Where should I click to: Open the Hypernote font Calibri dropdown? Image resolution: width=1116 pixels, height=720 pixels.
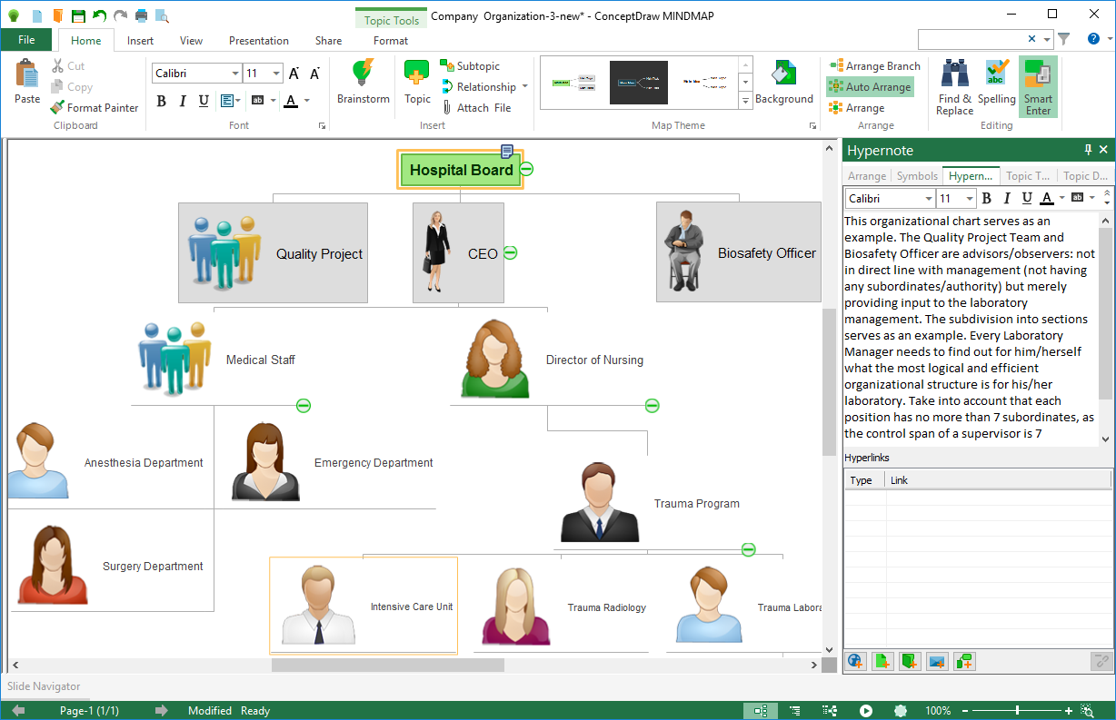(x=928, y=198)
